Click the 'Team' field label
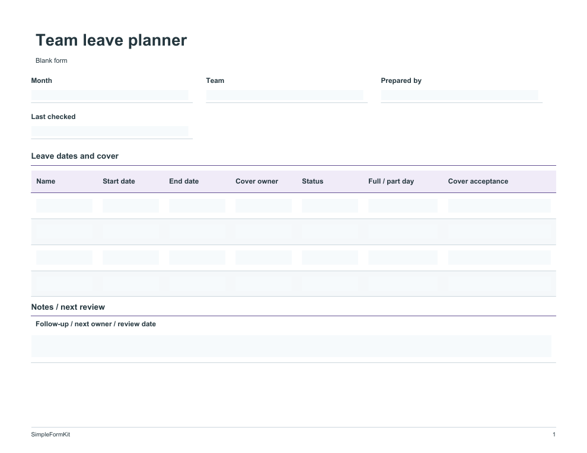Viewport: 587px width, 453px height. (x=215, y=81)
